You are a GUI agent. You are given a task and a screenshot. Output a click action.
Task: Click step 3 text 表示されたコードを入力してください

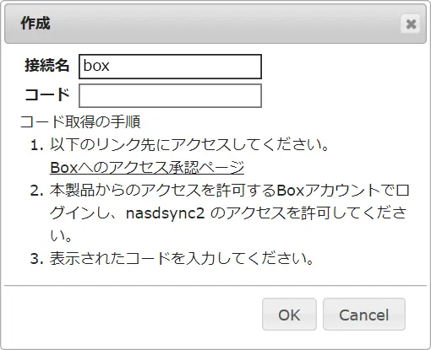click(x=182, y=258)
